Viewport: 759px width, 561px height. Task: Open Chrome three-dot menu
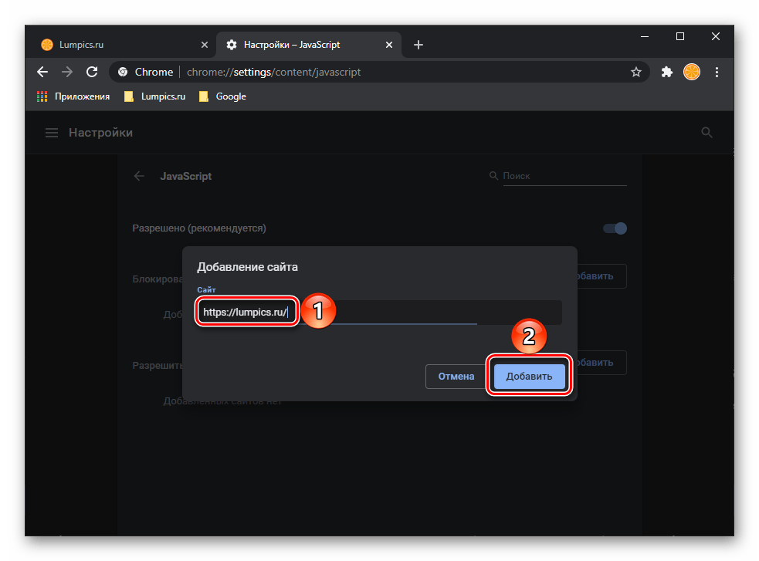[717, 72]
